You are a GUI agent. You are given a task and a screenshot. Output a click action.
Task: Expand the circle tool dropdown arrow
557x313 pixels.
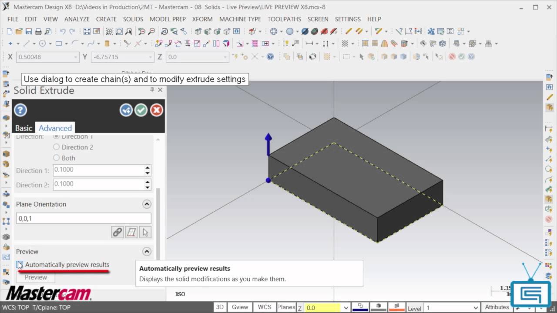pyautogui.click(x=50, y=43)
